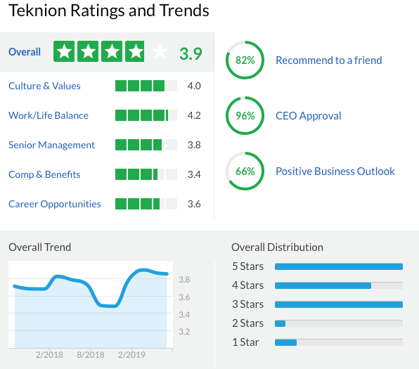Select the 1 Star distribution bar
This screenshot has width=419, height=369.
click(339, 342)
